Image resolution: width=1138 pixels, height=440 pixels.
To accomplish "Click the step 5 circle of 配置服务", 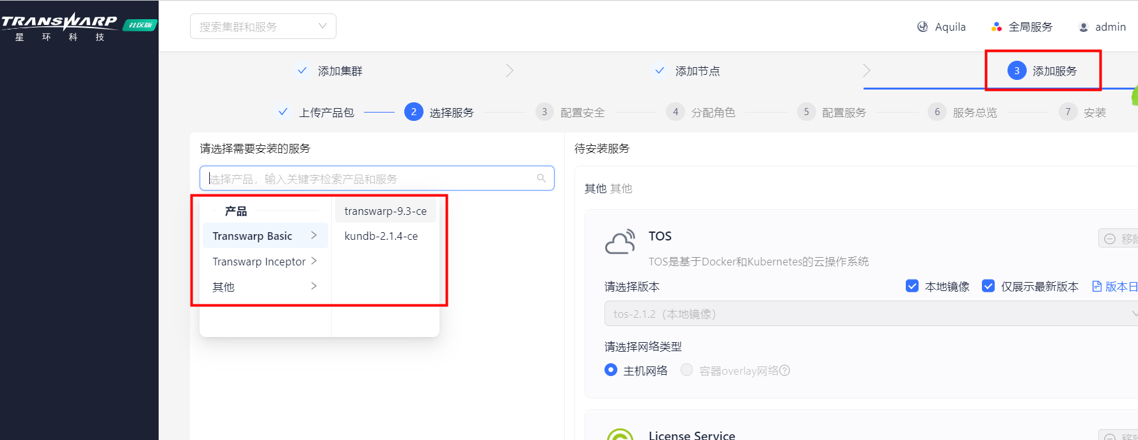I will (806, 112).
